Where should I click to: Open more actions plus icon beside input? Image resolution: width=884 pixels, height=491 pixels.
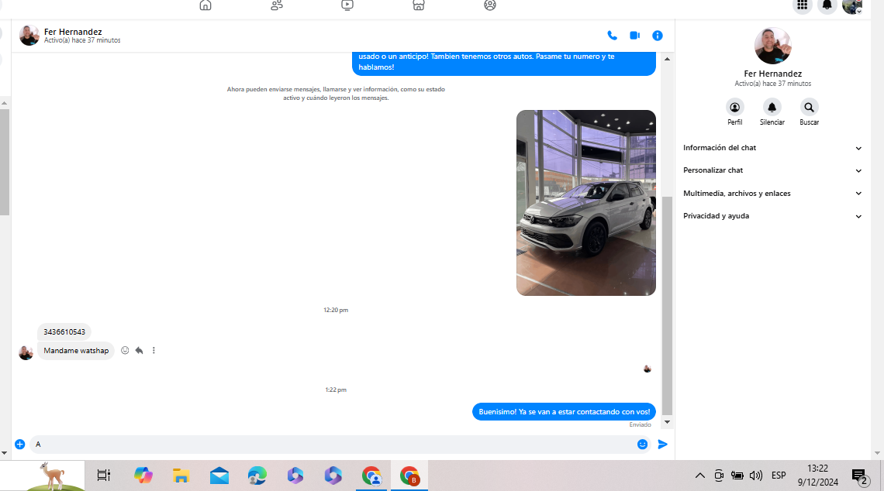pos(20,445)
